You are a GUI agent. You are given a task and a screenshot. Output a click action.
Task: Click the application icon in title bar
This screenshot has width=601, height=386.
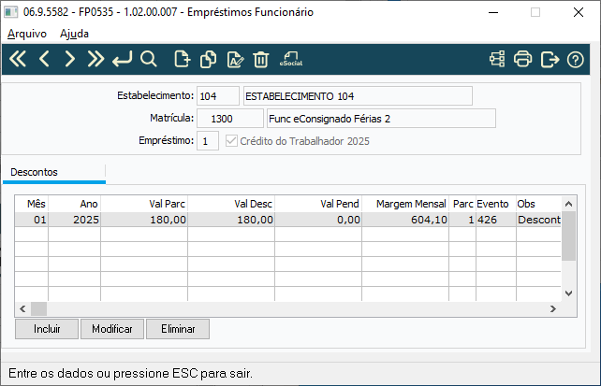[x=10, y=12]
